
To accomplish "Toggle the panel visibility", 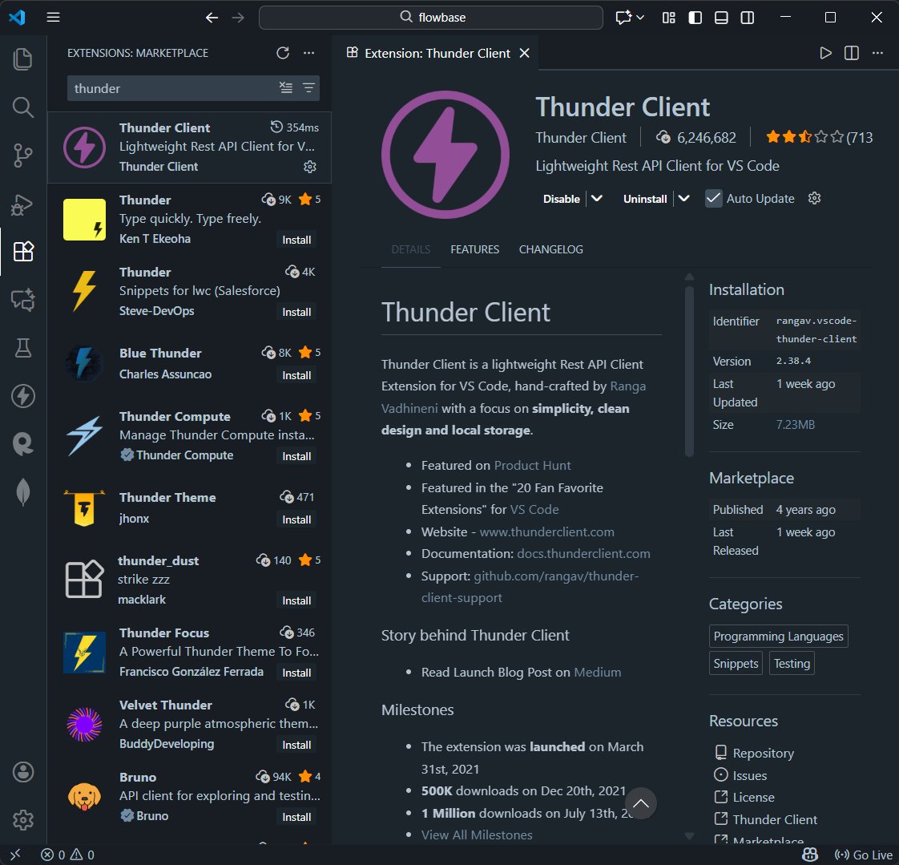I will (x=721, y=17).
